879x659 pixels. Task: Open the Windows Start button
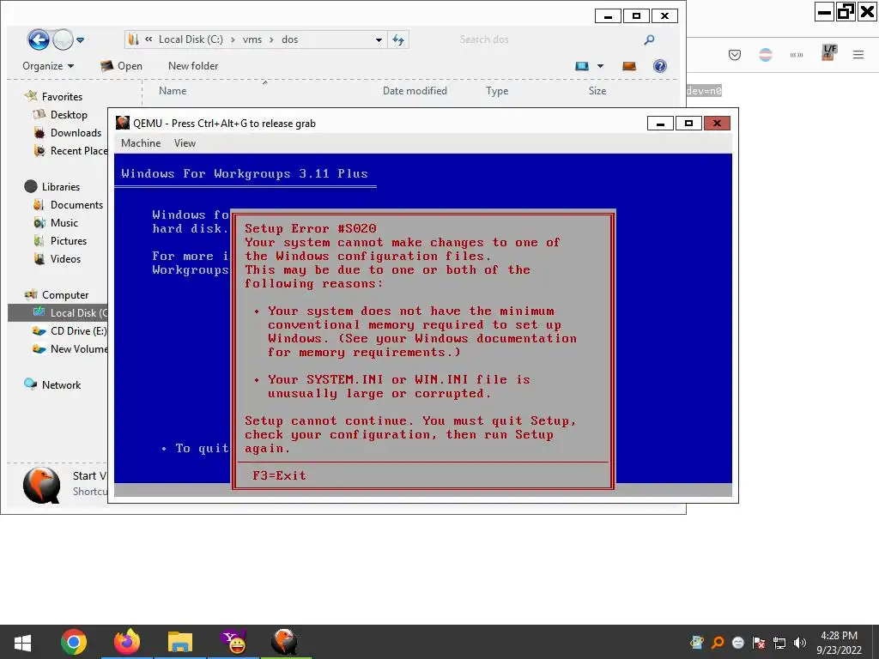[x=22, y=642]
